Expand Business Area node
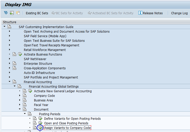 [20, 100]
